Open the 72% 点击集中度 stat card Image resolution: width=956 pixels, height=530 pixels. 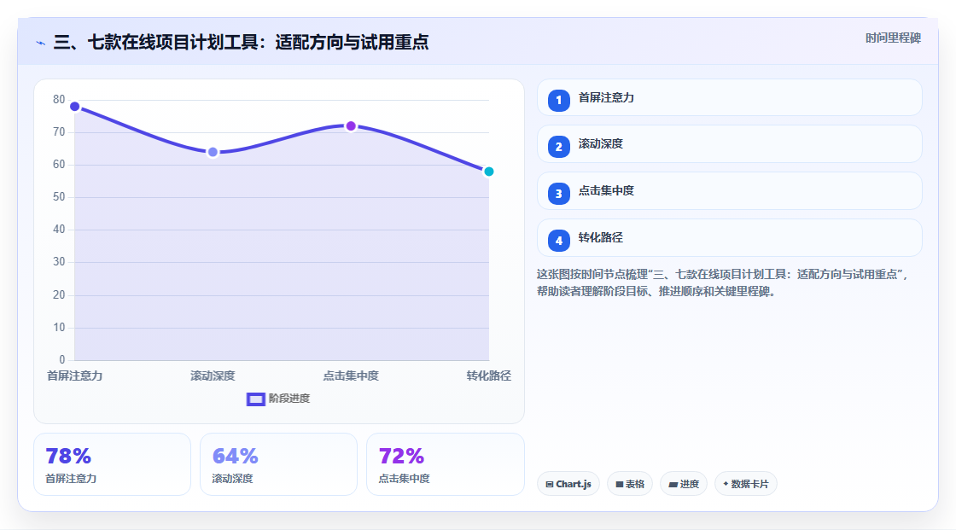[445, 464]
